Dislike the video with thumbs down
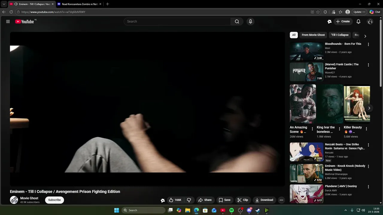 click(189, 200)
